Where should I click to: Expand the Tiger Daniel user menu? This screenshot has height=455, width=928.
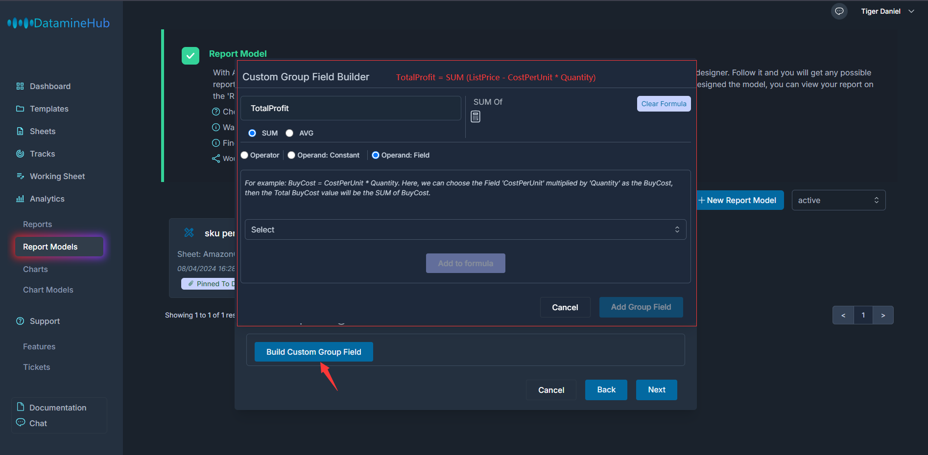pos(887,11)
